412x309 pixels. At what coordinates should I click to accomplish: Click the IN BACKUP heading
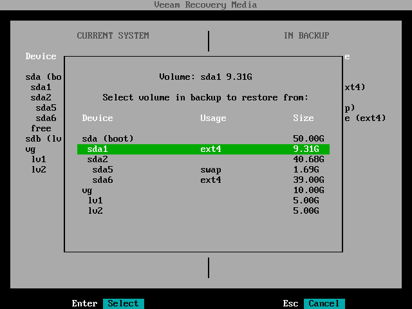coord(306,35)
